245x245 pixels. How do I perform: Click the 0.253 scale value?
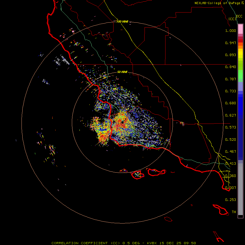coord(231,200)
